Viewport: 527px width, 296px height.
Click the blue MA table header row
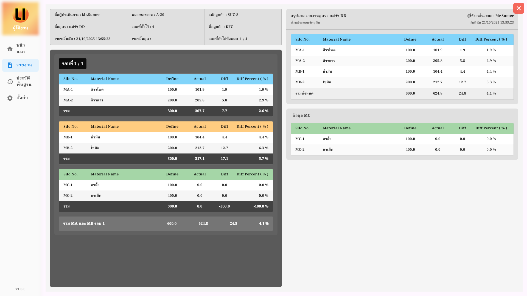pos(166,79)
